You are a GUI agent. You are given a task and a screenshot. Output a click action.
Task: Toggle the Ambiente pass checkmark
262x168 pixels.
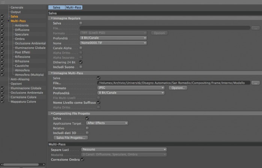coord(2,25)
